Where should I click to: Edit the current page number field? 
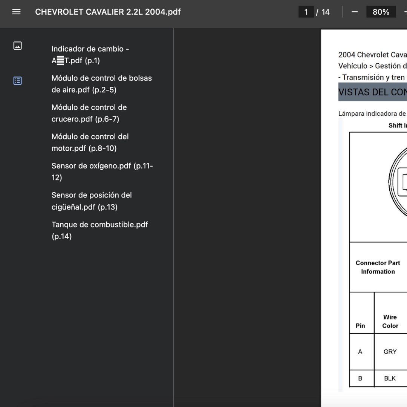click(306, 12)
